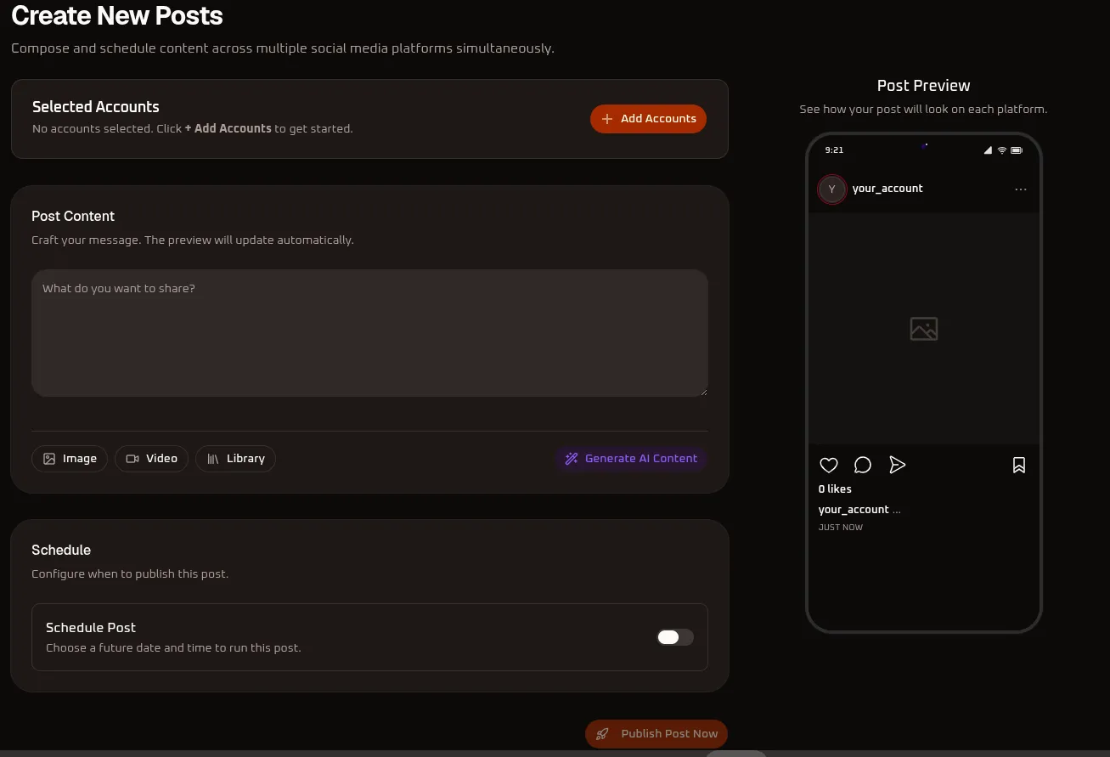1110x757 pixels.
Task: Click the share paper-plane icon in preview
Action: coord(897,465)
